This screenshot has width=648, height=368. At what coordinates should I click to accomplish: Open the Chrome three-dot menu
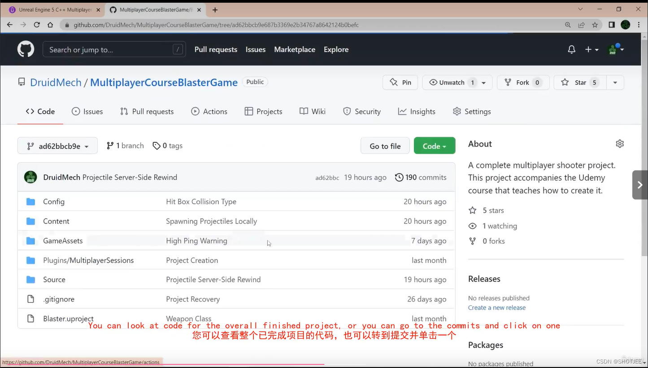[639, 25]
